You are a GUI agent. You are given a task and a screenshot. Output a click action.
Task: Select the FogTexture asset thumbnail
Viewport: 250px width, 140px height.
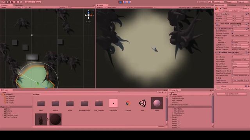click(113, 103)
